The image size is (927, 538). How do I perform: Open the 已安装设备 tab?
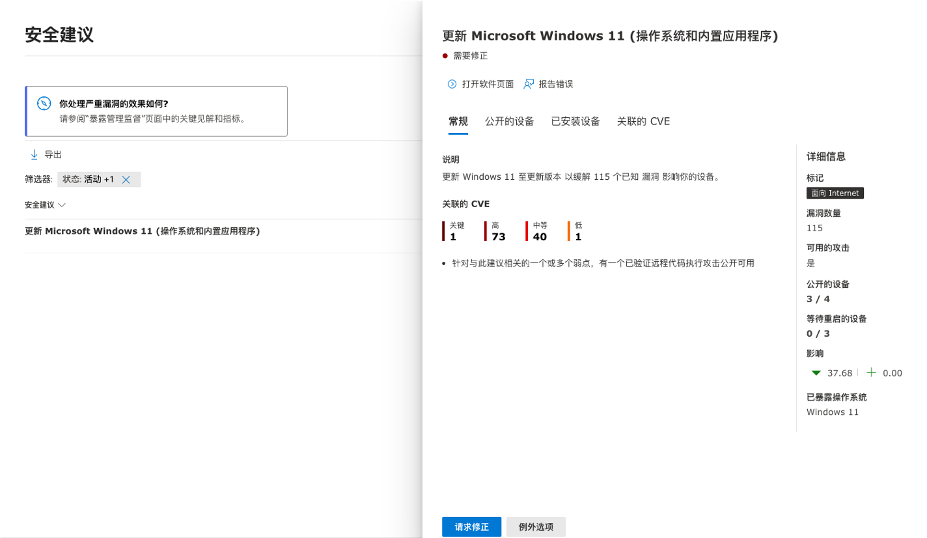pos(575,121)
